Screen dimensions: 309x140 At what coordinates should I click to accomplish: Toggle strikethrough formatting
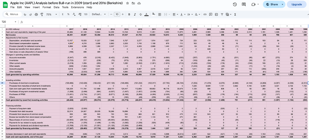click(x=141, y=14)
